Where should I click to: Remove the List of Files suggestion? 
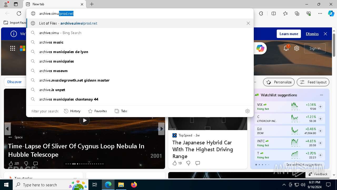click(248, 23)
